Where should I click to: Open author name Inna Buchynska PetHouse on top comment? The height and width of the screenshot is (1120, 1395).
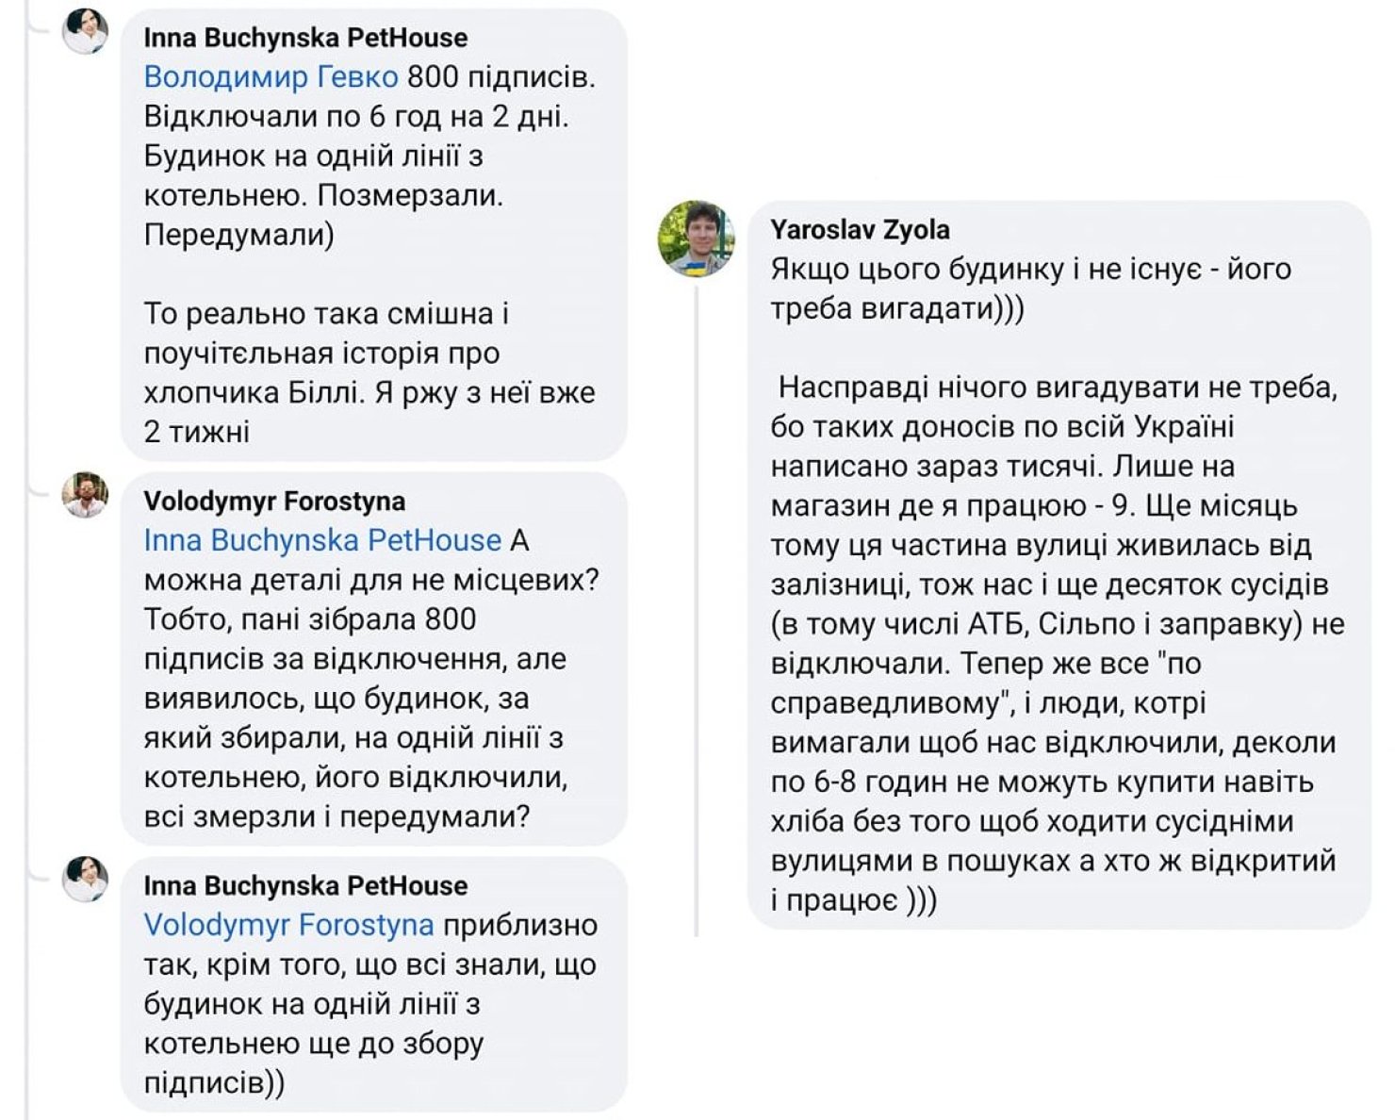coord(305,38)
